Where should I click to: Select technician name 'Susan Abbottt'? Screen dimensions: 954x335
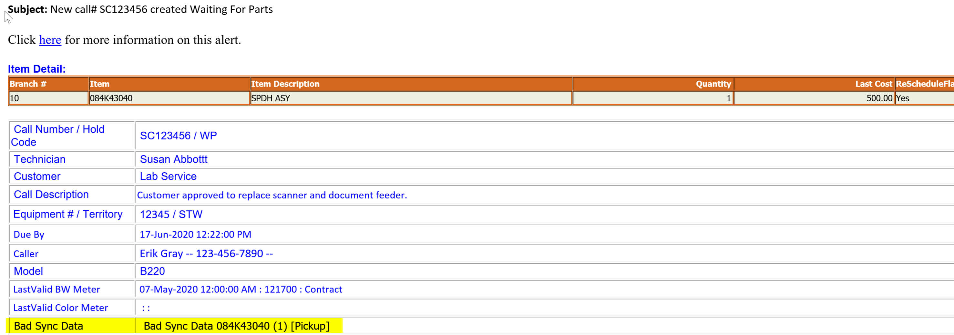[x=173, y=159]
